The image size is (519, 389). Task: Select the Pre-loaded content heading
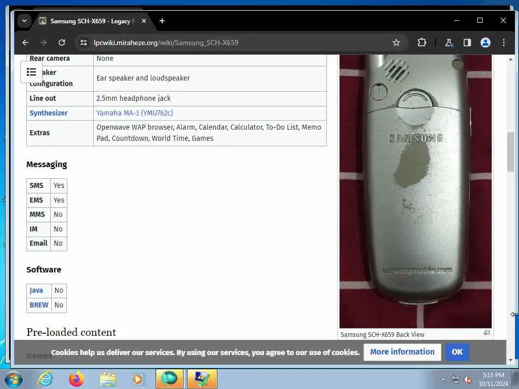[71, 332]
